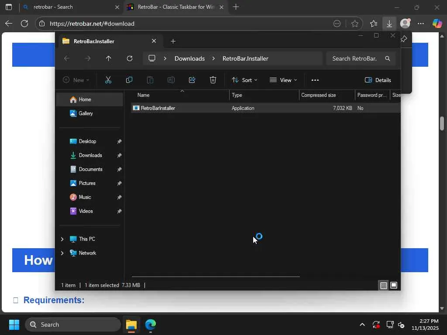Open the See more ellipsis menu

(315, 80)
